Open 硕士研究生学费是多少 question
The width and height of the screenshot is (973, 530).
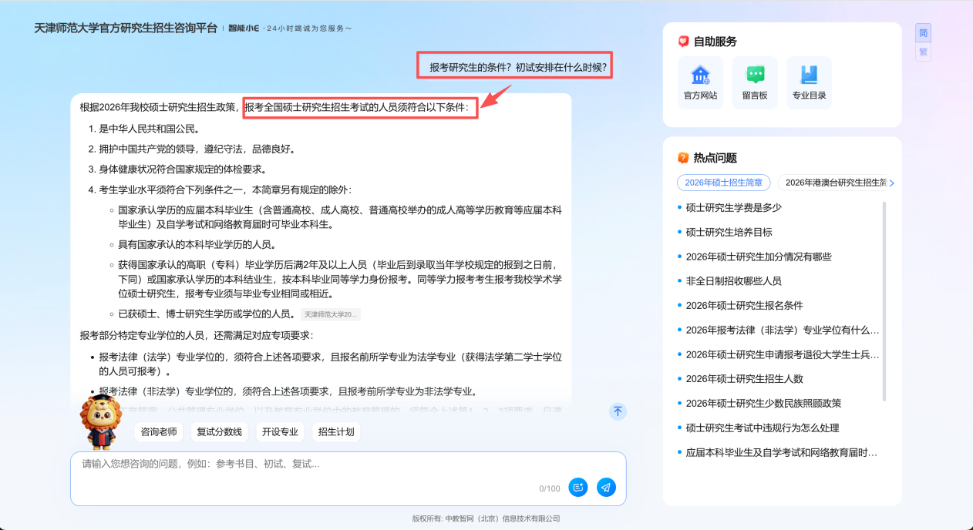pyautogui.click(x=734, y=207)
